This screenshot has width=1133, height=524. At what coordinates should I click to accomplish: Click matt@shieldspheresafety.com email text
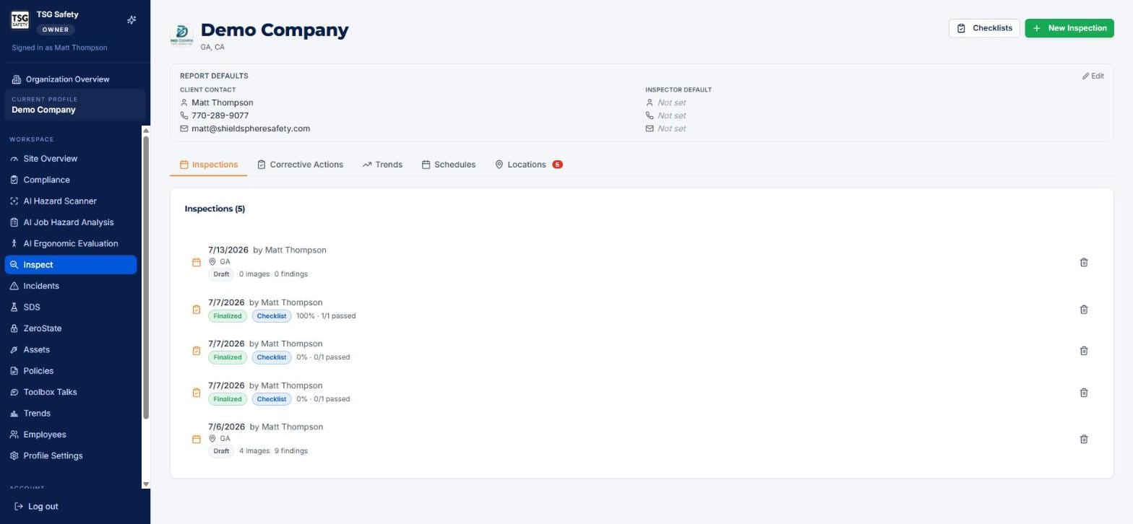click(x=251, y=128)
